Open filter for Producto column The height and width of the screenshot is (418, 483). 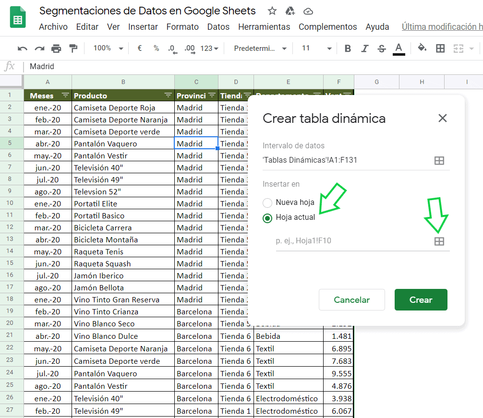168,95
